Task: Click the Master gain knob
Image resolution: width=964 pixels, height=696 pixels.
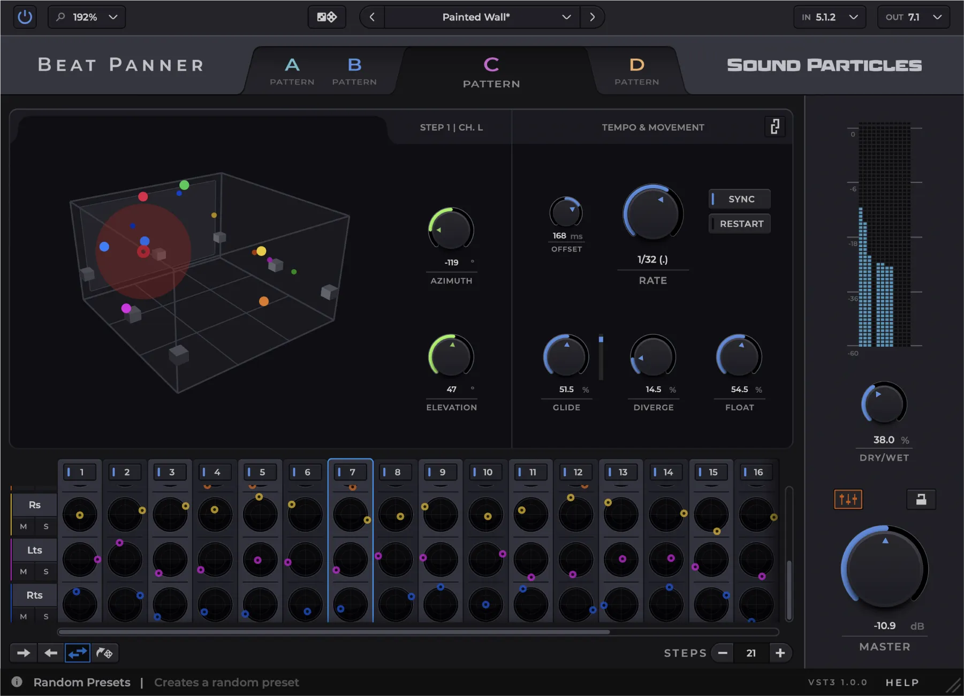Action: point(884,569)
